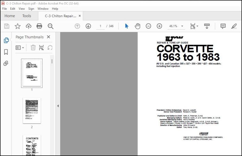Open the Page Thumbnails sidebar icon

tap(6, 40)
